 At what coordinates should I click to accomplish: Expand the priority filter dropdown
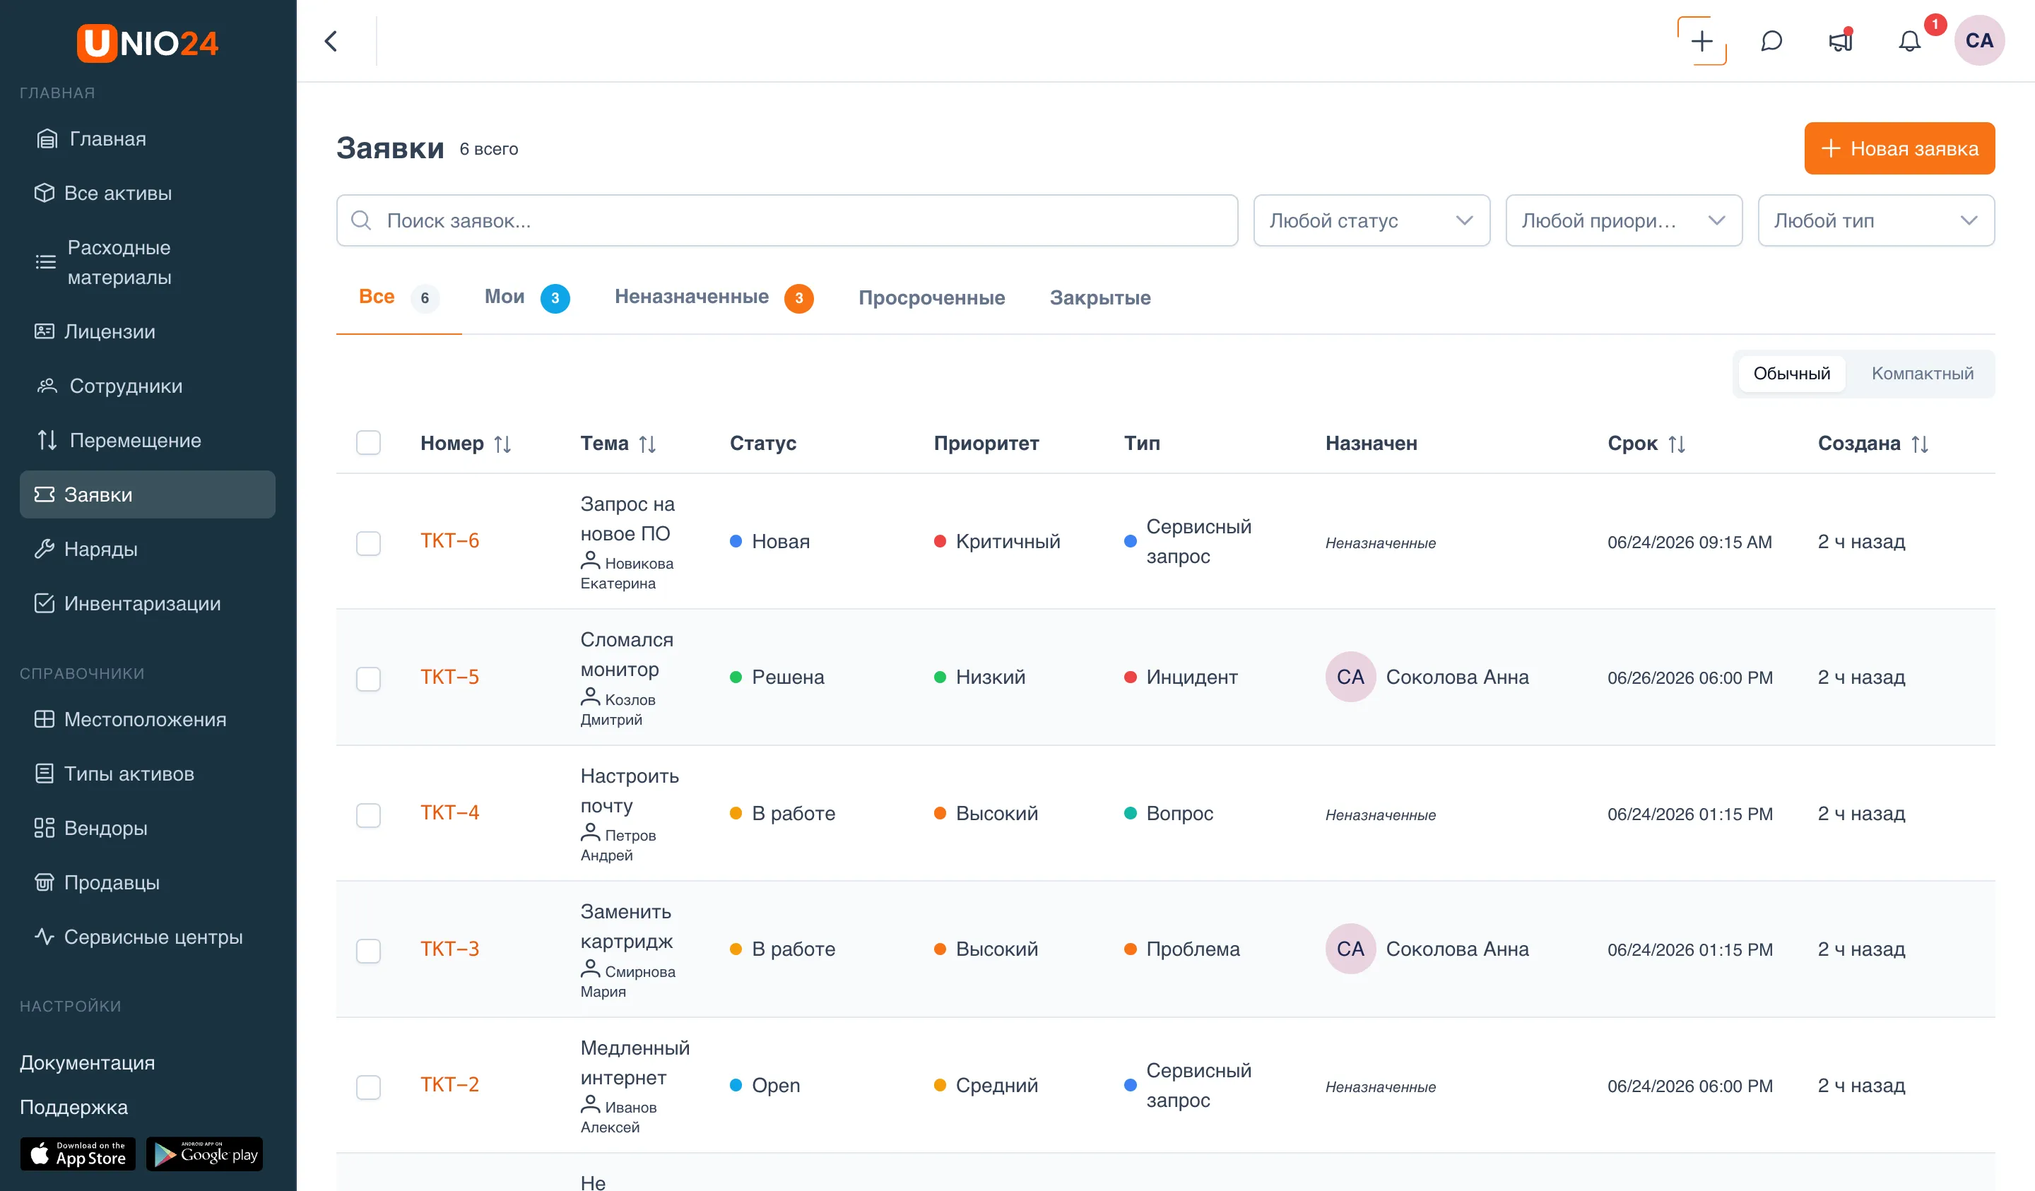click(x=1623, y=220)
